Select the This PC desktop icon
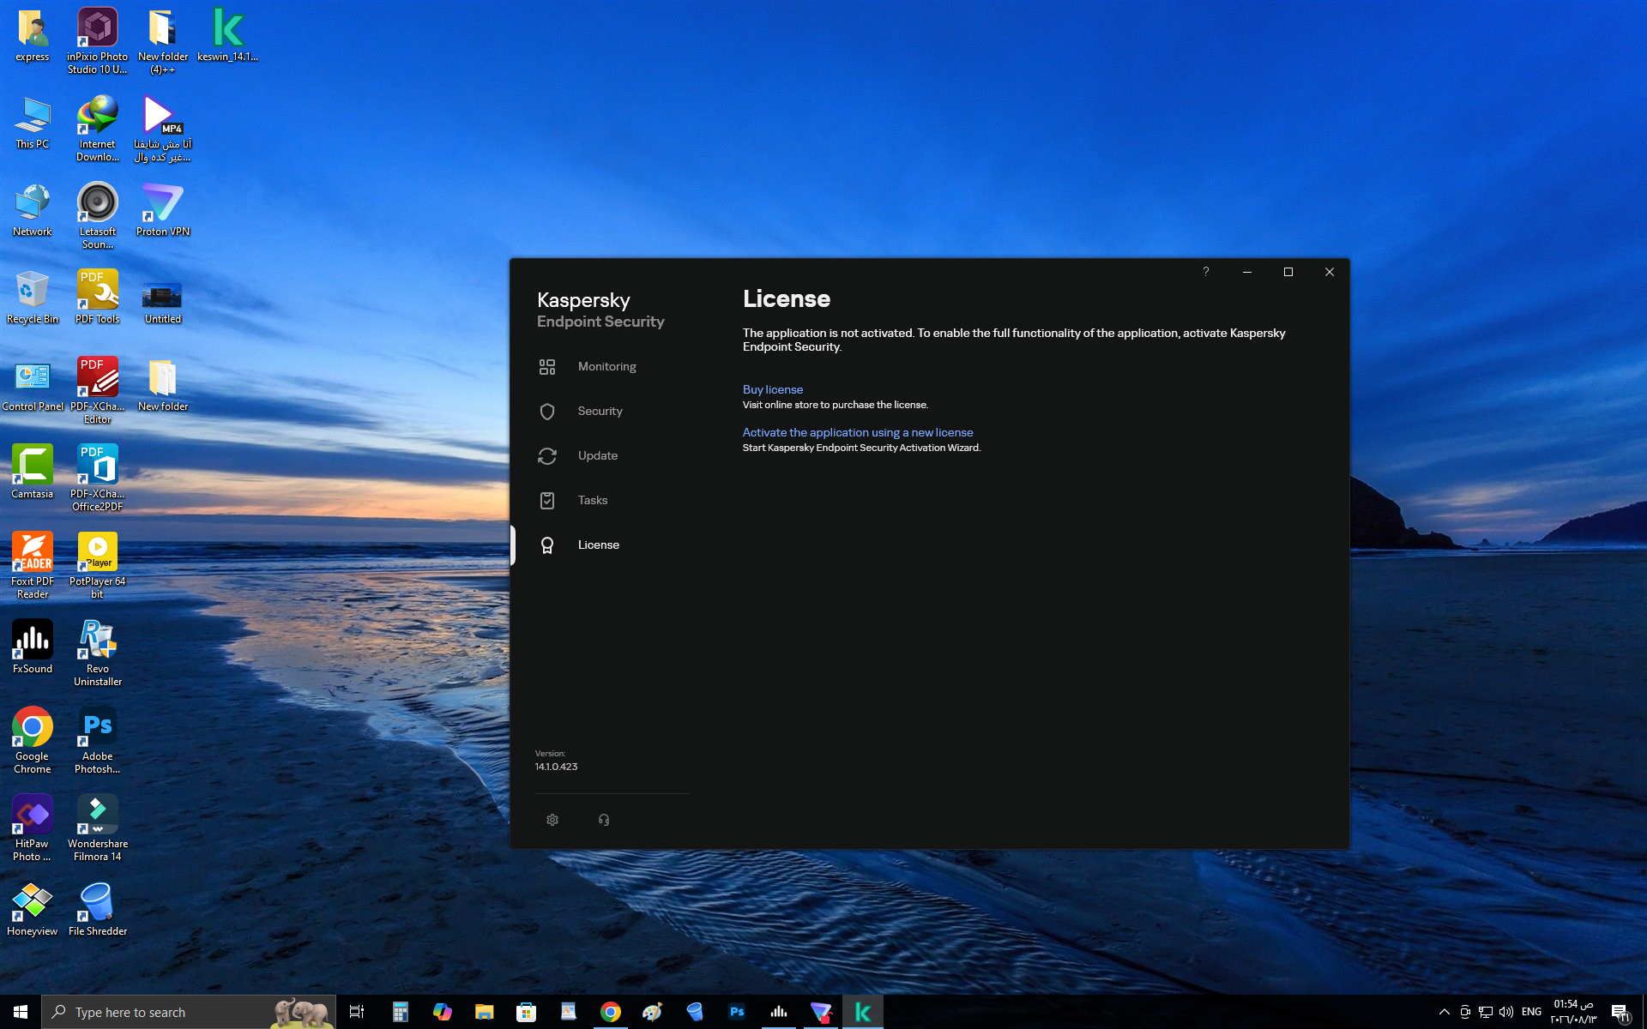This screenshot has height=1029, width=1647. (33, 123)
